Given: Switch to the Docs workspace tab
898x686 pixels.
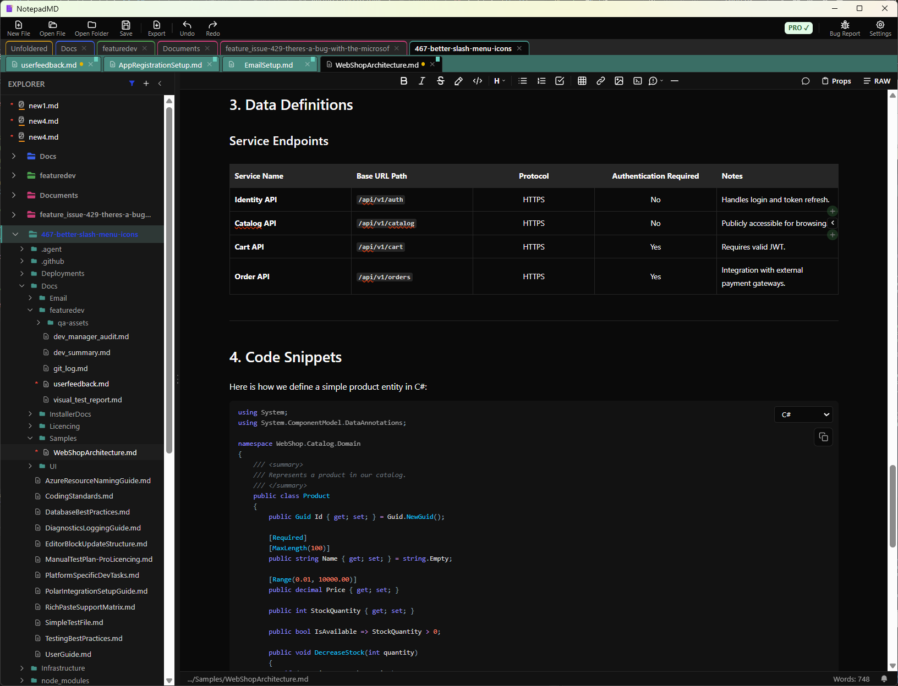Looking at the screenshot, I should [x=69, y=48].
